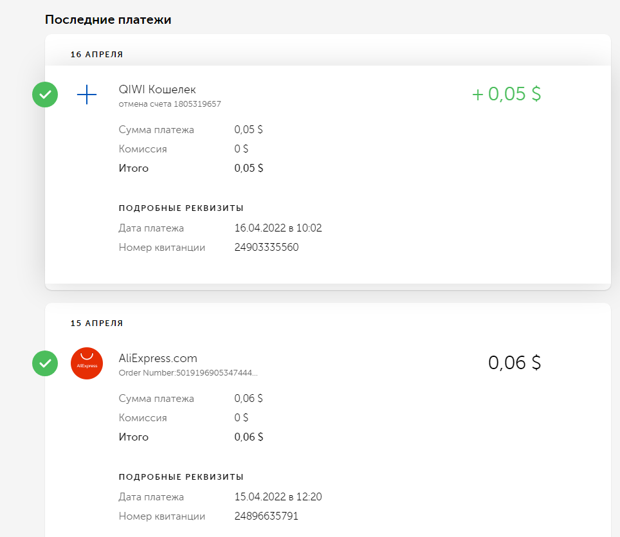Screen dimensions: 620x537
Task: Click the green checkmark on the 16 April payment
Action: coord(45,95)
